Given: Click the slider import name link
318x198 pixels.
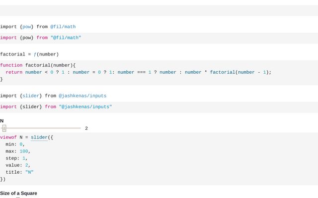Looking at the screenshot, I should coord(31,96).
